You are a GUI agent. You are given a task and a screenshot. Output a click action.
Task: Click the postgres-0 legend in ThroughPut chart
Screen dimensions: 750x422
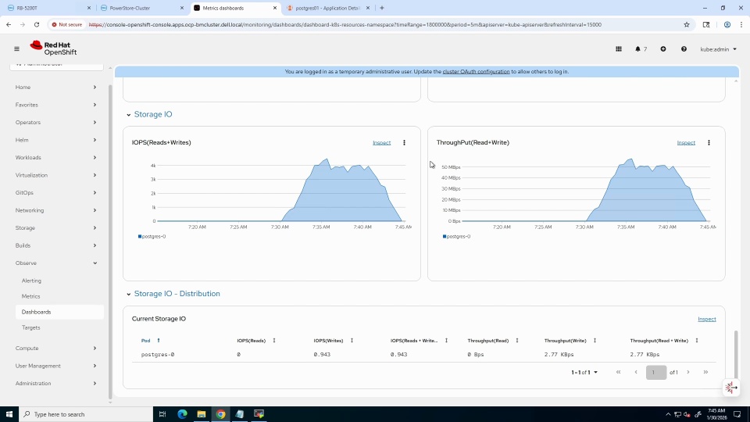coord(457,236)
